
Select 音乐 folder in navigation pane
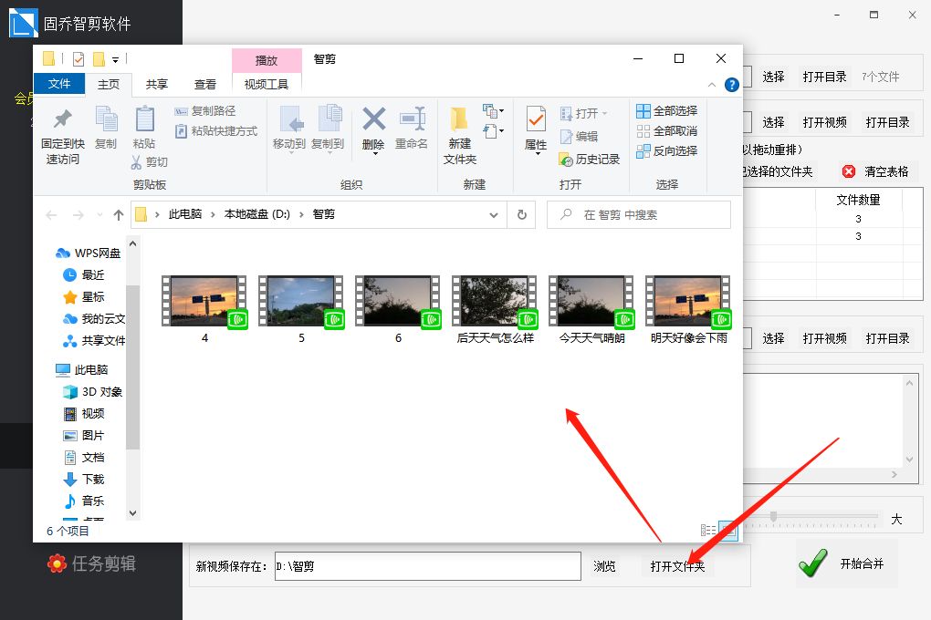tap(84, 501)
